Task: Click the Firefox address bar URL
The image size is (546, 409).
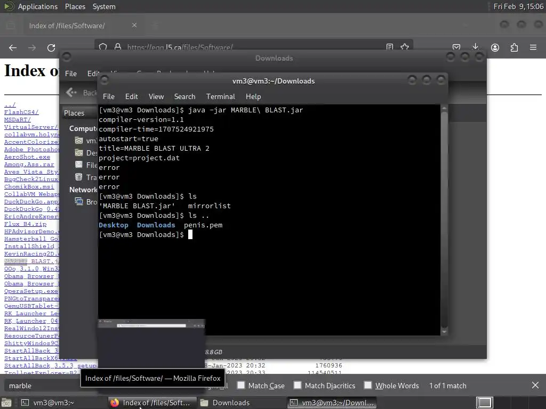Action: (180, 47)
